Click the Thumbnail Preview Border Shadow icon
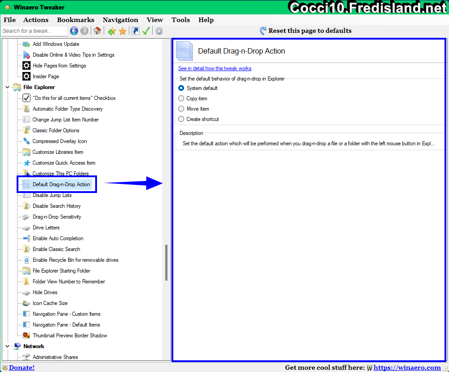This screenshot has width=449, height=372. pyautogui.click(x=26, y=335)
